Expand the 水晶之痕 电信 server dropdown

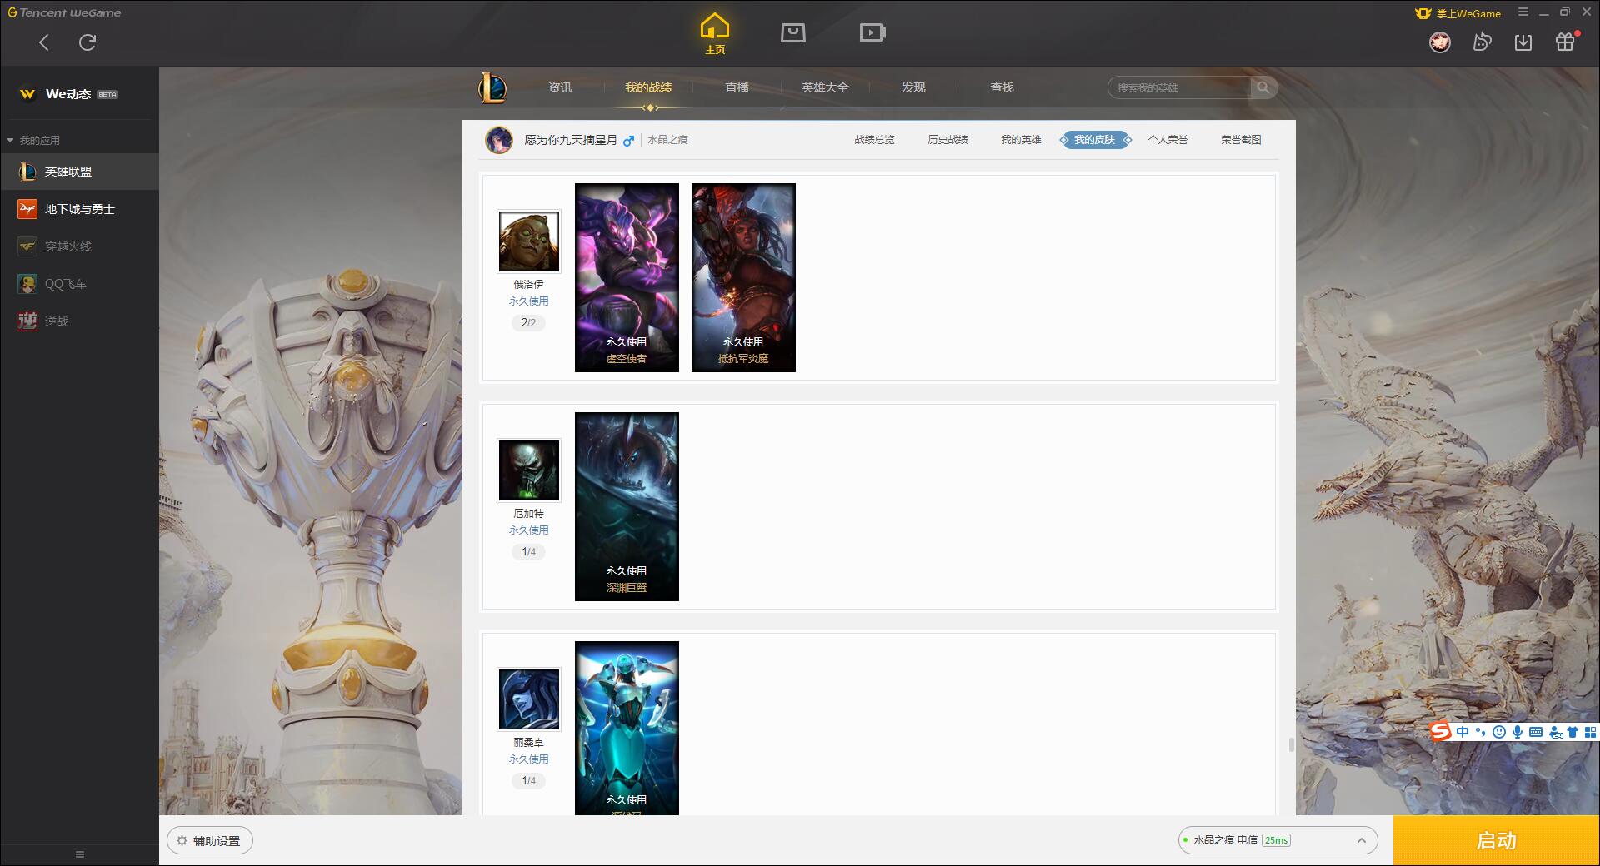click(x=1277, y=840)
